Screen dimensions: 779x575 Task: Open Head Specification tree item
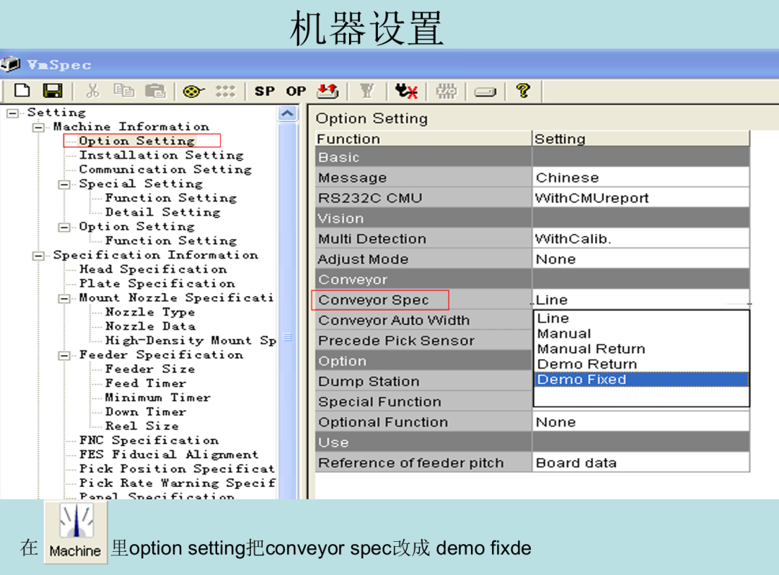pos(153,269)
